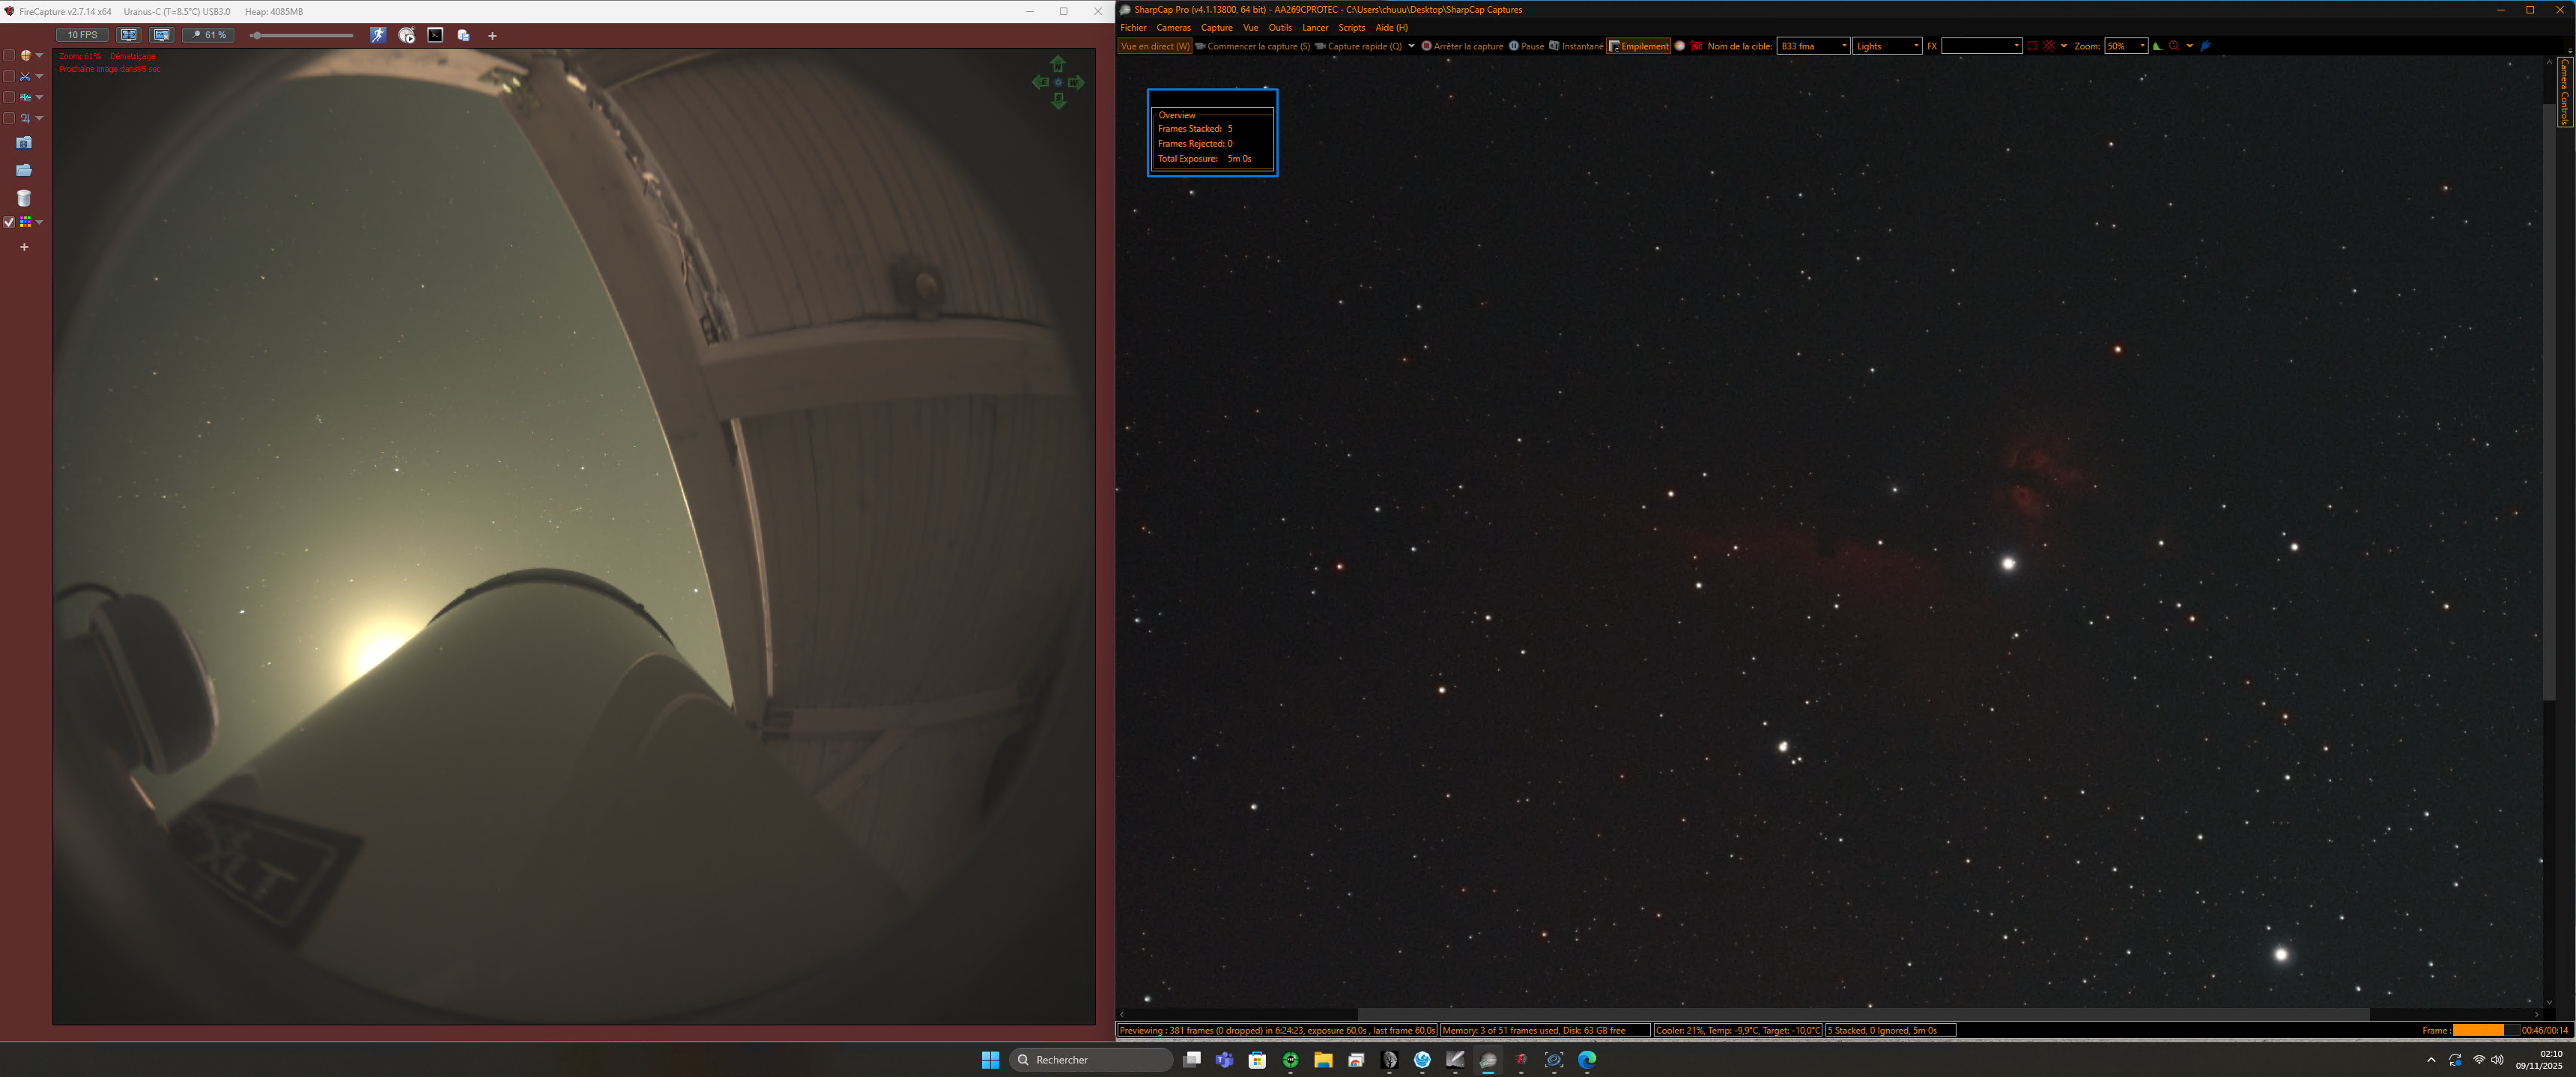Click the SharpCap red square selection icon
2576x1077 pixels.
point(2032,46)
